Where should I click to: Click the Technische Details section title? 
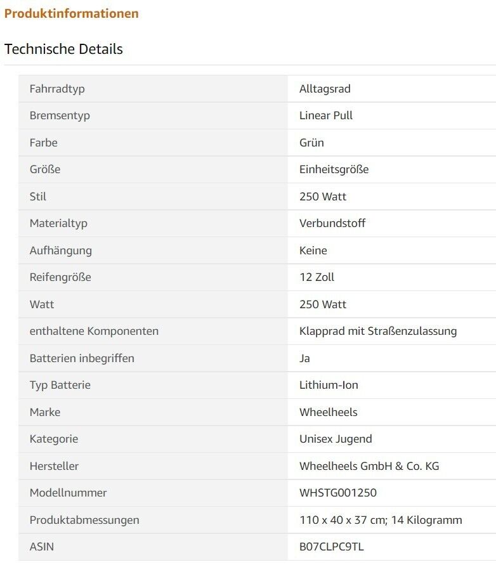pyautogui.click(x=63, y=49)
